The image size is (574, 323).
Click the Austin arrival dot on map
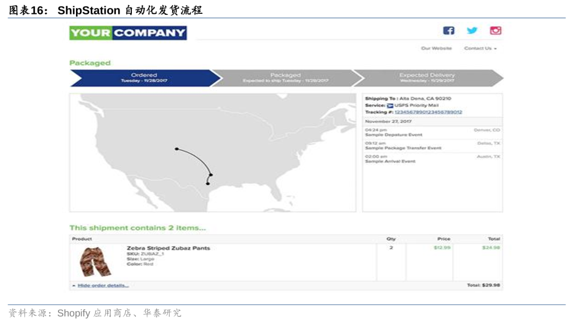click(x=208, y=184)
